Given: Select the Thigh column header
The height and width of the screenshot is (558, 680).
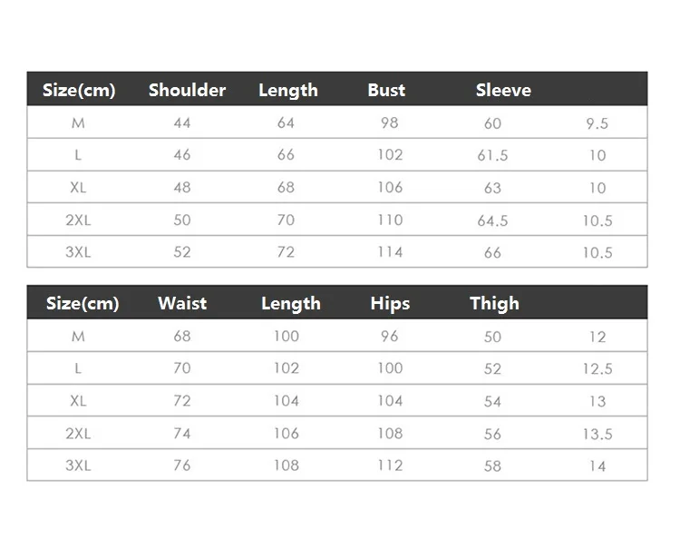Looking at the screenshot, I should click(x=494, y=303).
